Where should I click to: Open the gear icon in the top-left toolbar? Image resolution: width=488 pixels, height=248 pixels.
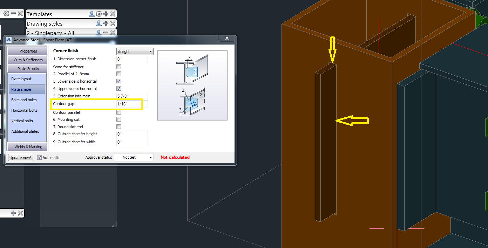pos(5,13)
